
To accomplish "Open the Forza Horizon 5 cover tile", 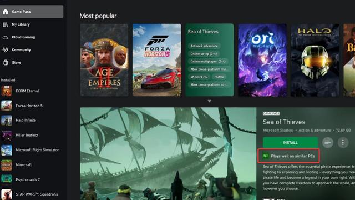I will point(157,60).
